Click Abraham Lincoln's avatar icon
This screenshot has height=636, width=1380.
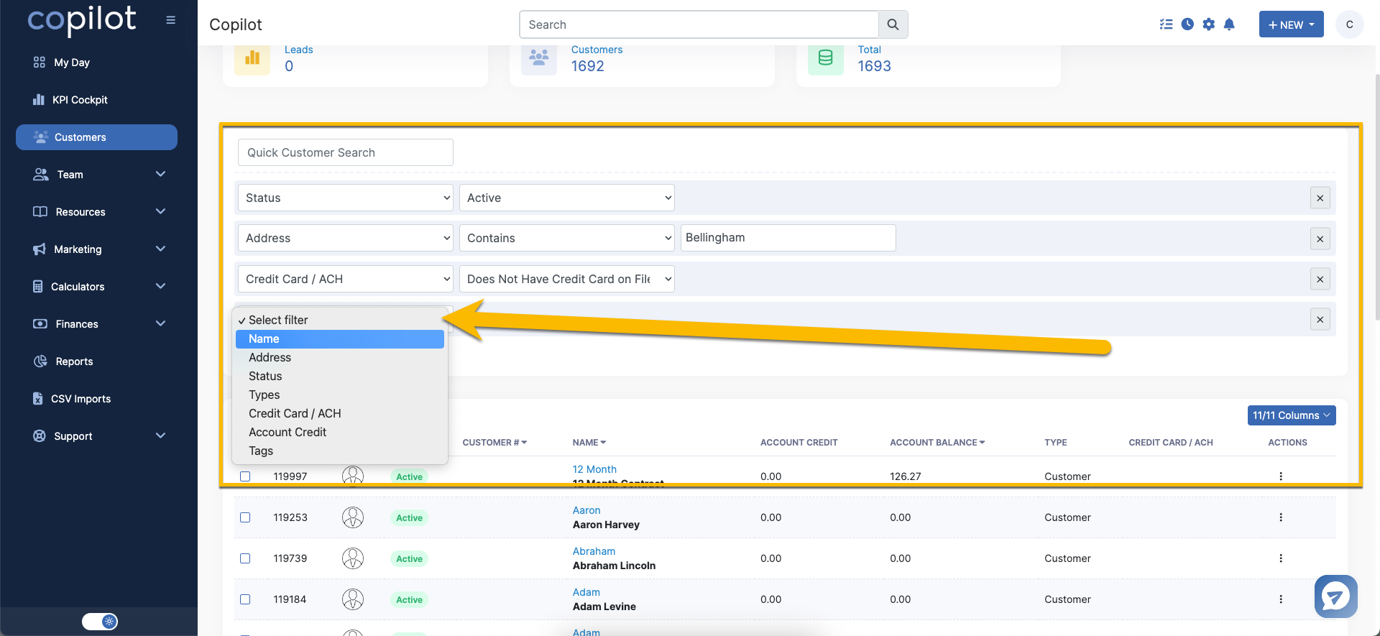(x=353, y=558)
